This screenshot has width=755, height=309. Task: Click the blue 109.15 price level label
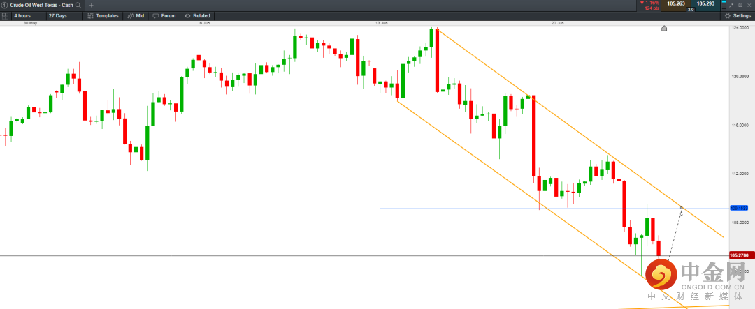pyautogui.click(x=739, y=208)
